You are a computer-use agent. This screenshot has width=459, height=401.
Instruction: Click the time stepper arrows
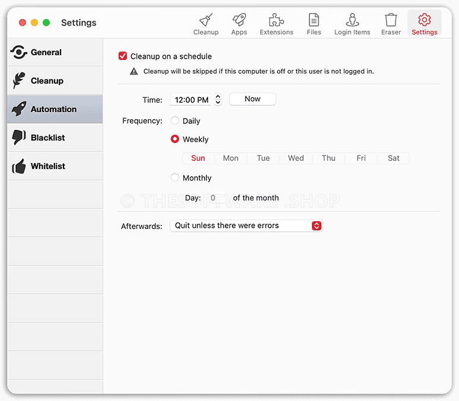[218, 99]
